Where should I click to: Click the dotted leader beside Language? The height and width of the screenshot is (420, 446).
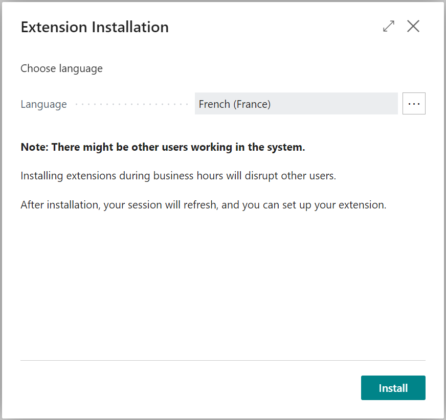131,104
